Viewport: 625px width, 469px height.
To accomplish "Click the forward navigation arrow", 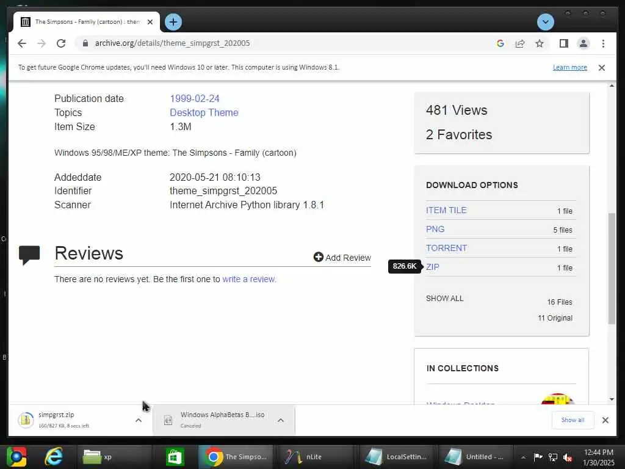I will click(42, 43).
